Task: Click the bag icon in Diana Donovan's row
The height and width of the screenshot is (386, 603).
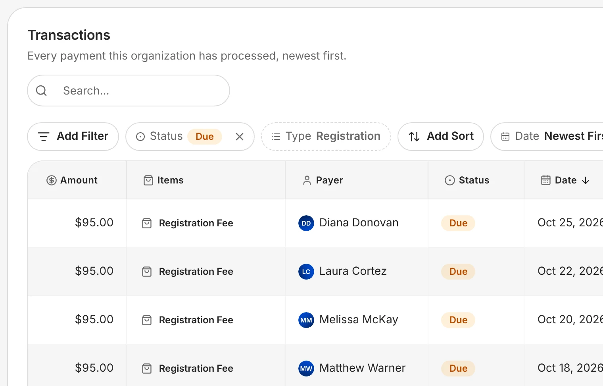Action: click(147, 223)
